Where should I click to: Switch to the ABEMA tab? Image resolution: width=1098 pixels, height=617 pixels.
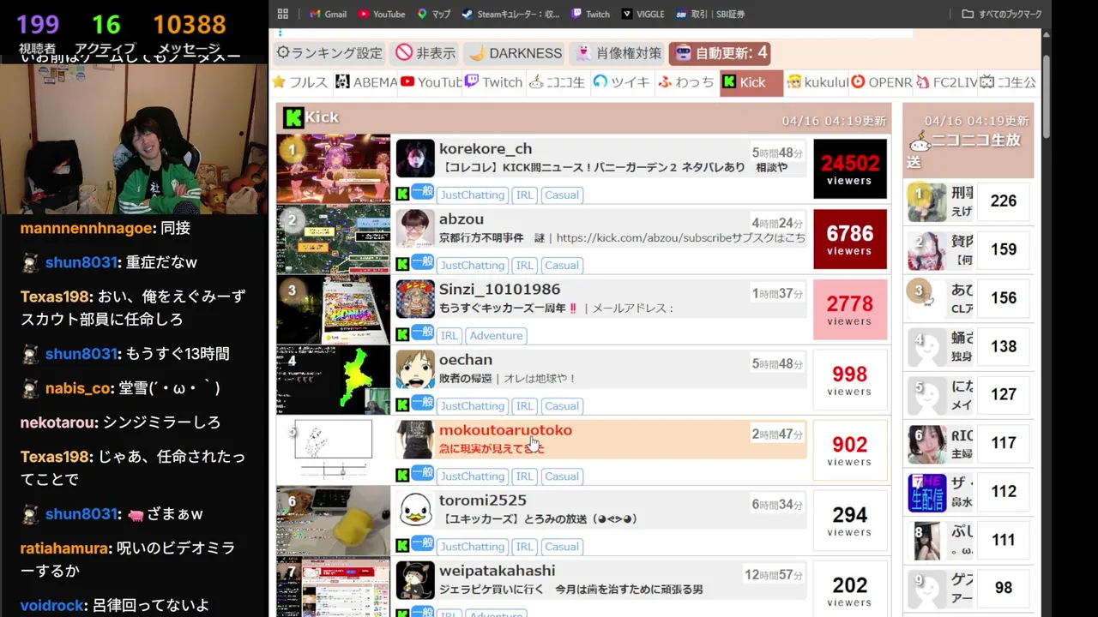366,82
